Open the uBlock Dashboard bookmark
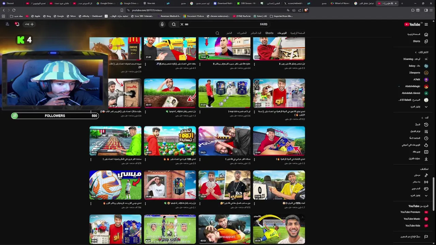Viewport: 436px width, 245px height. [90, 16]
